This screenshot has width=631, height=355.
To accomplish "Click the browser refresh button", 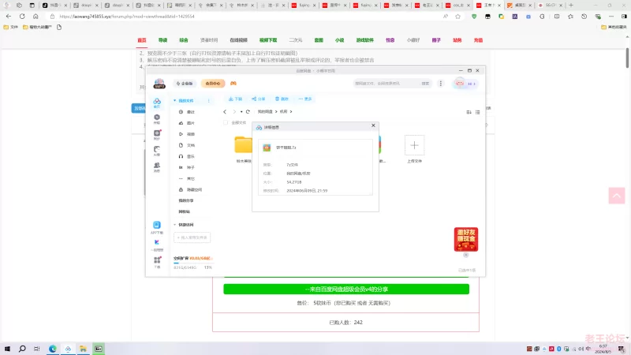I will click(x=22, y=17).
